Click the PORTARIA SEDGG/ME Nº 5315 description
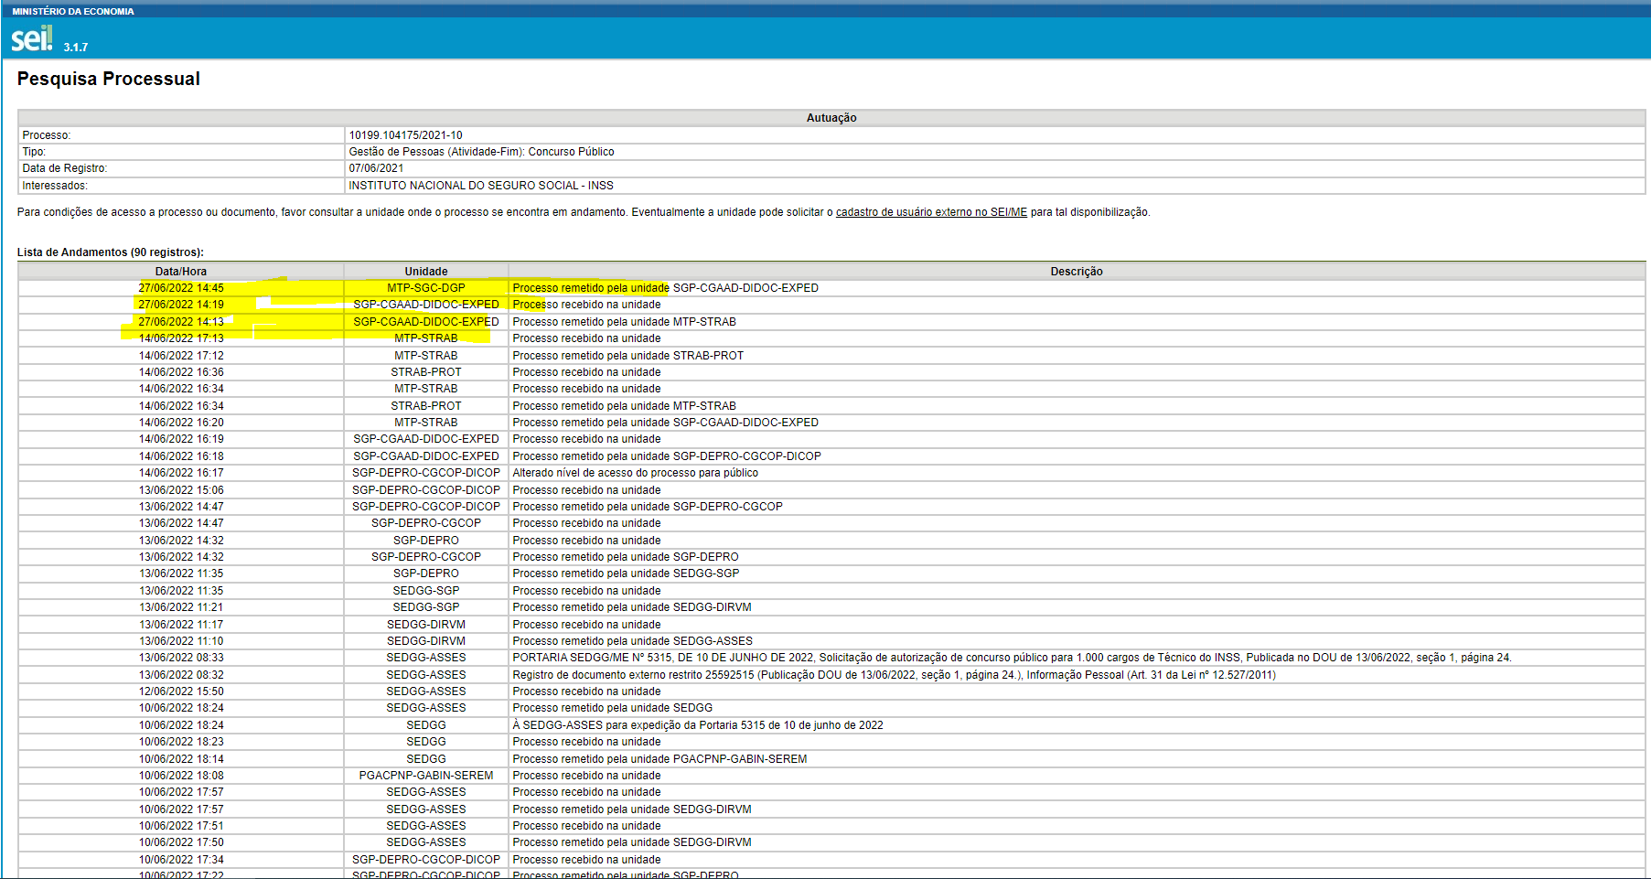This screenshot has width=1651, height=879. pos(1013,658)
